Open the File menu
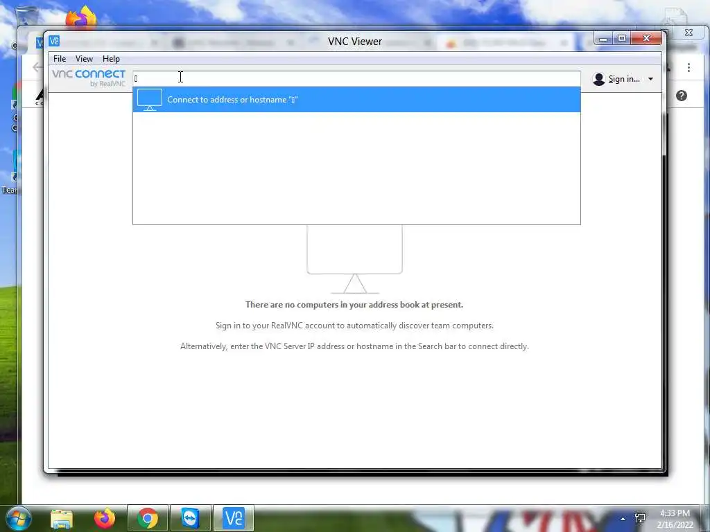 (x=60, y=59)
